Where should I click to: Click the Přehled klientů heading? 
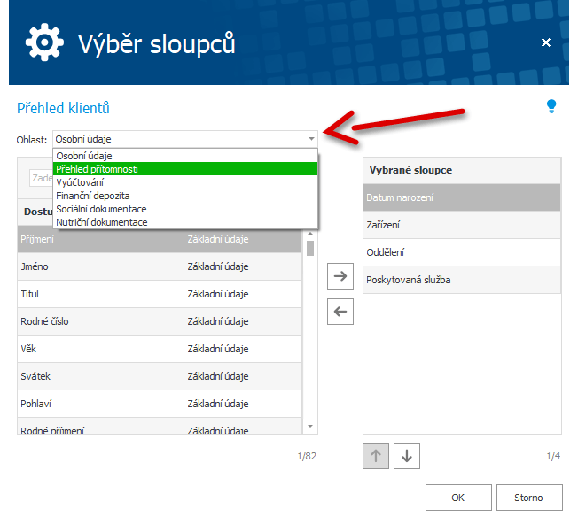click(x=63, y=108)
